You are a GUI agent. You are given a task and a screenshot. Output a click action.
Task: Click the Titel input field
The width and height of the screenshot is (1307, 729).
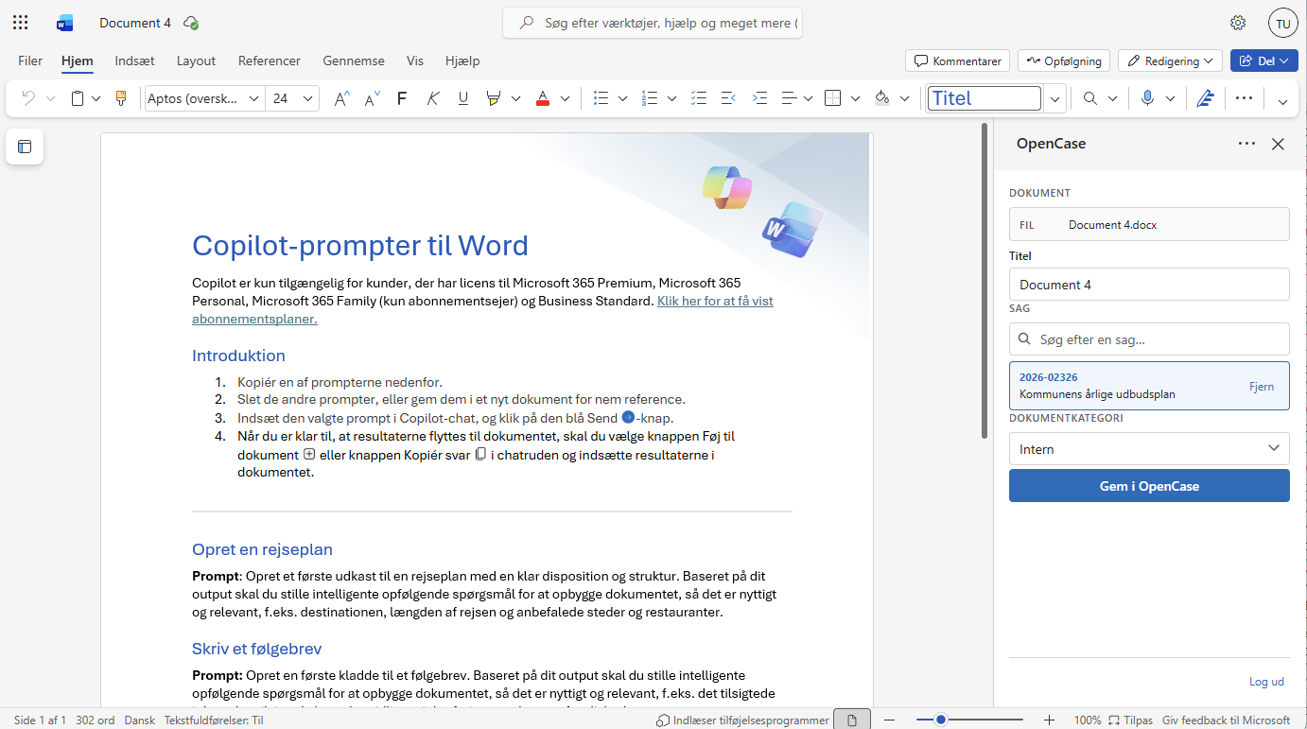tap(1149, 285)
